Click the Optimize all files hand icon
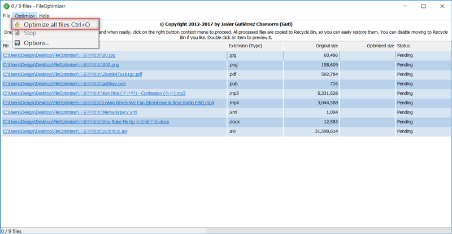Image resolution: width=452 pixels, height=234 pixels. click(x=18, y=25)
